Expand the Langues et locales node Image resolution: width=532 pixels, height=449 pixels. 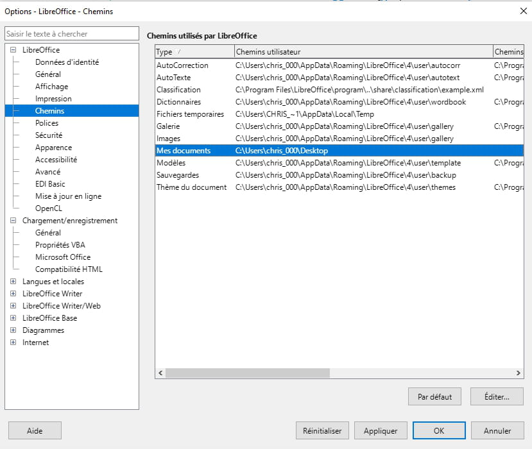click(13, 282)
